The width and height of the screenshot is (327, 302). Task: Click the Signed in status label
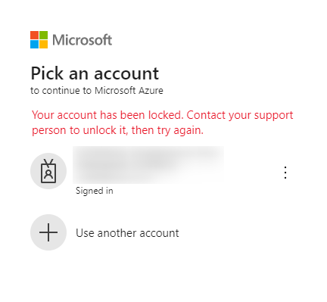(95, 191)
